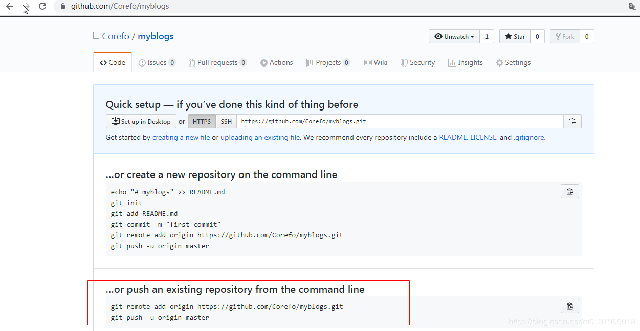Screen dimensions: 640x331
Task: Copy the repository URL with the clipboard icon
Action: coord(572,121)
